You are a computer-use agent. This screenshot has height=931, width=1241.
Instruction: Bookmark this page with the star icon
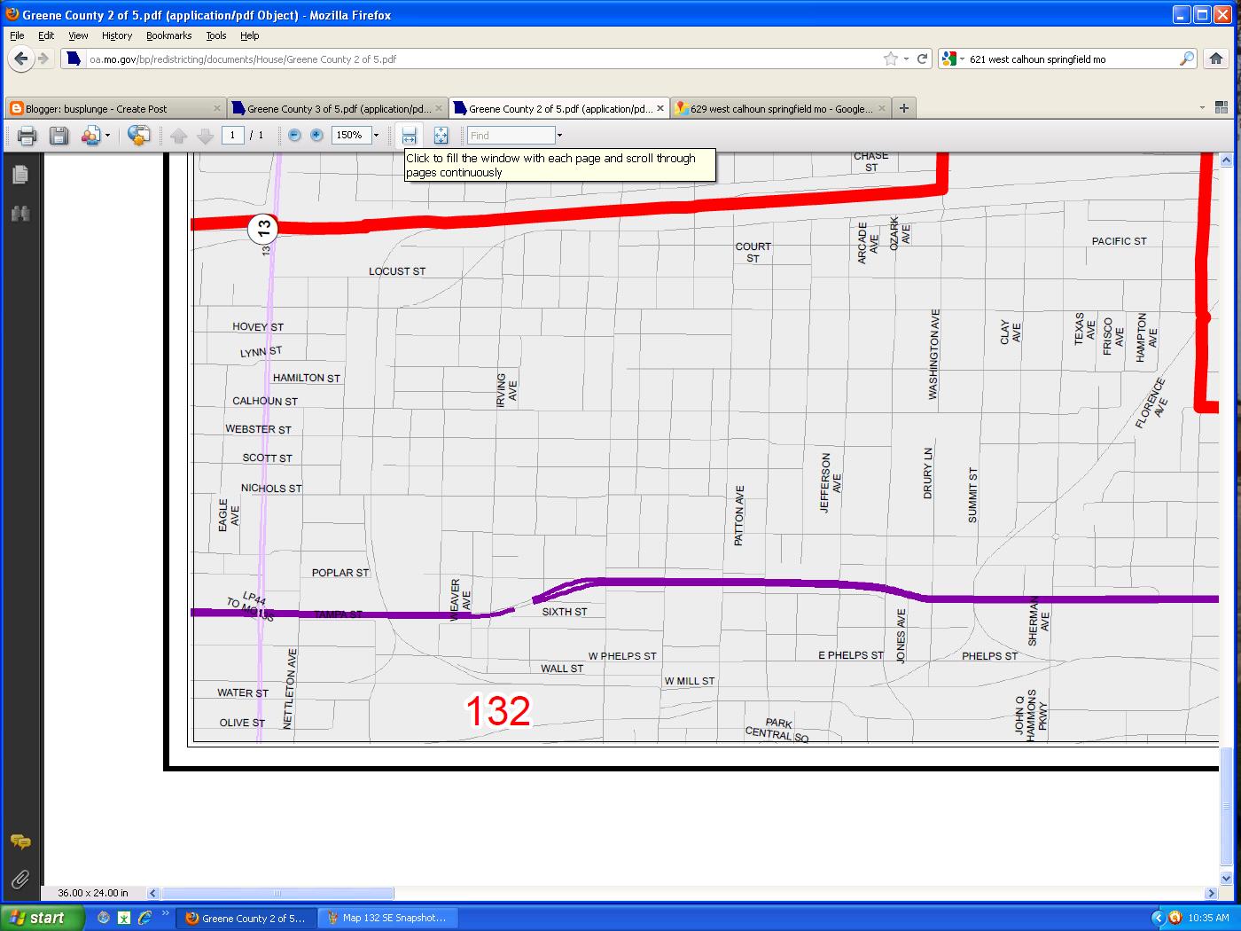click(891, 59)
